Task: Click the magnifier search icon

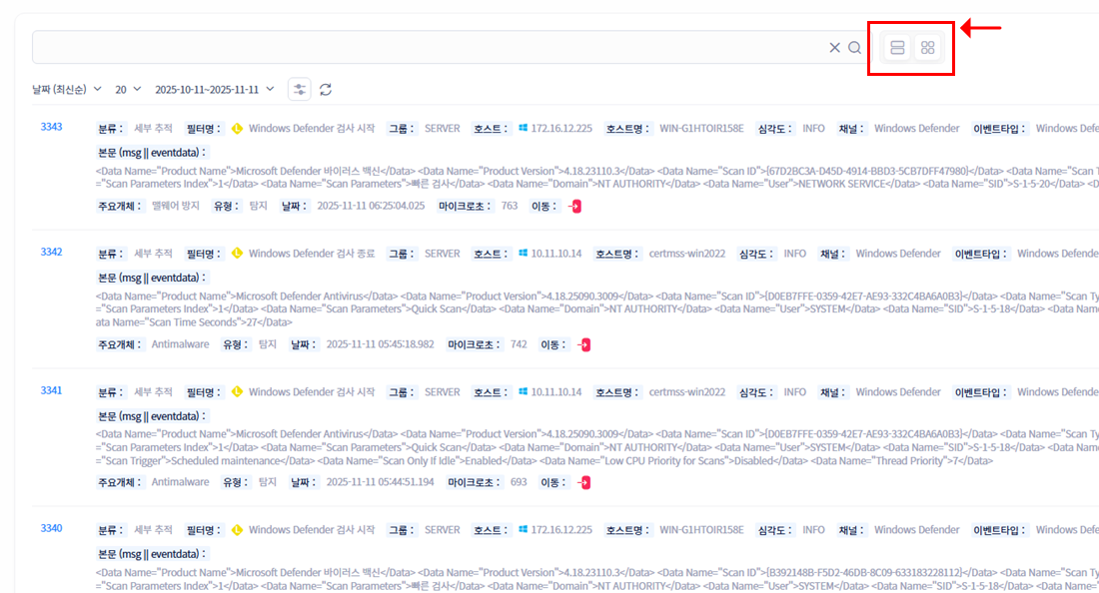Action: 854,48
